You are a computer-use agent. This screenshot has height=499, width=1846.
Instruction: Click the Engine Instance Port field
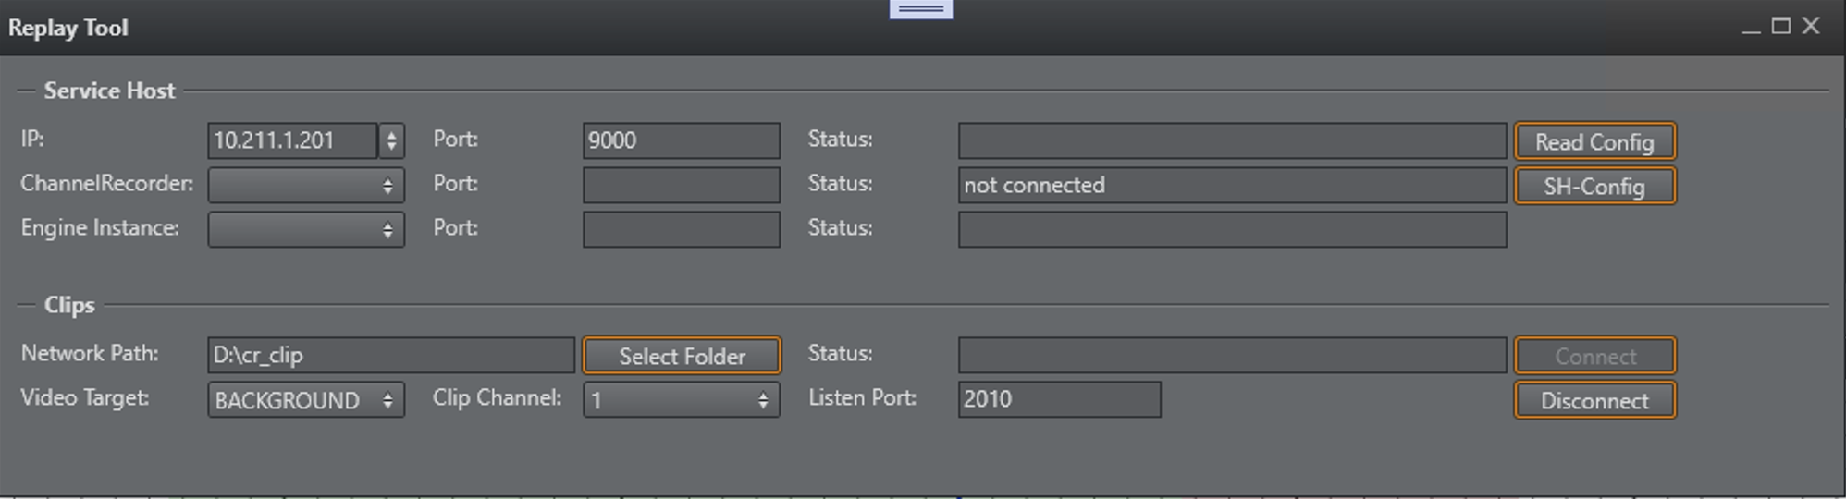click(x=681, y=230)
